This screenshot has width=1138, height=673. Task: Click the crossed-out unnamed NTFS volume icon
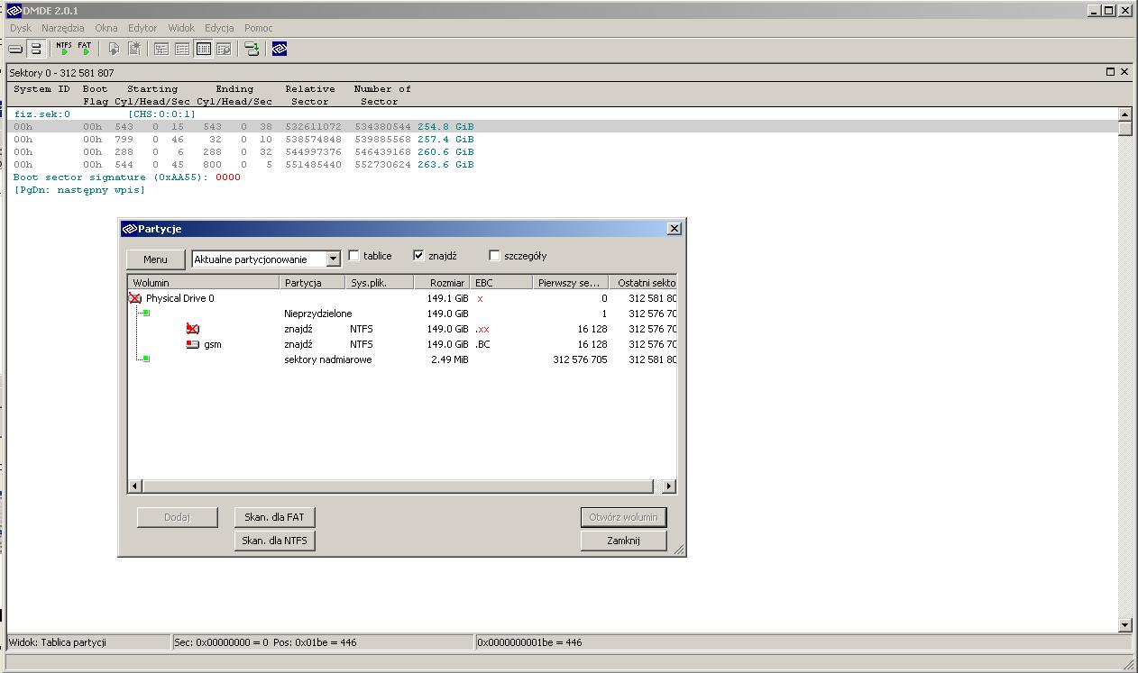[193, 329]
